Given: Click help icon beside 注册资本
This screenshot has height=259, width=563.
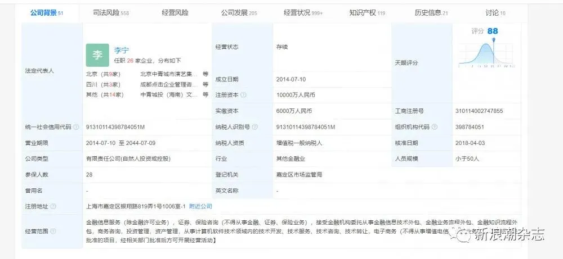Looking at the screenshot, I should pos(243,96).
